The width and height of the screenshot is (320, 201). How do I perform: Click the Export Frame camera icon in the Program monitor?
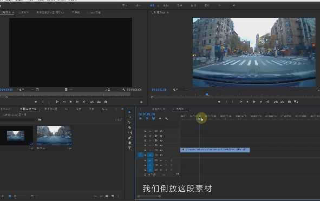point(289,102)
